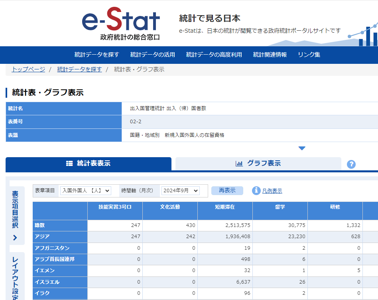This screenshot has width=378, height=300.
Task: Click the 留学 column header
Action: click(280, 211)
